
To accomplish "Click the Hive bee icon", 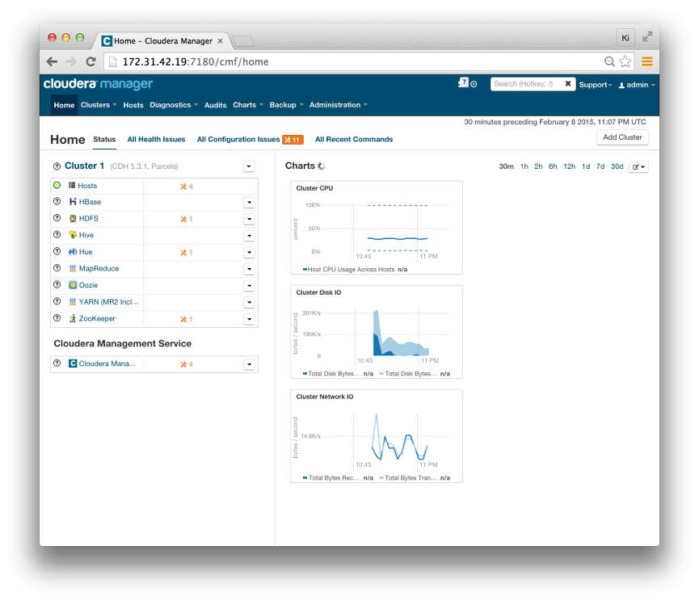I will click(73, 235).
